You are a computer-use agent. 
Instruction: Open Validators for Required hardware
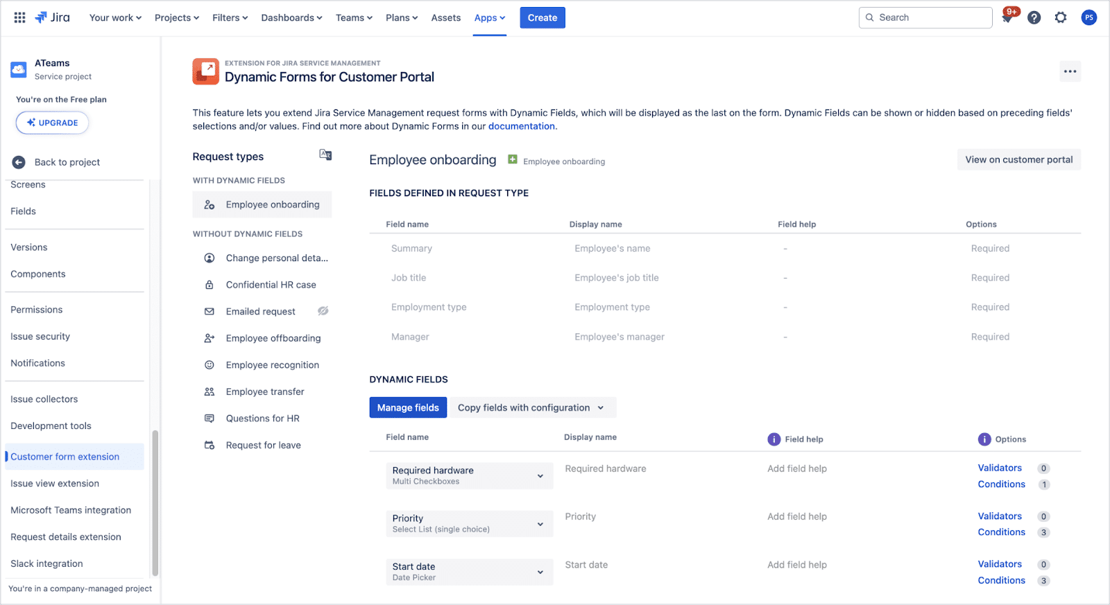tap(1000, 468)
